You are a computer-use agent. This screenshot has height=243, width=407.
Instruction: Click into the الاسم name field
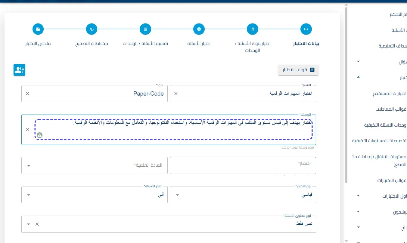point(243,94)
